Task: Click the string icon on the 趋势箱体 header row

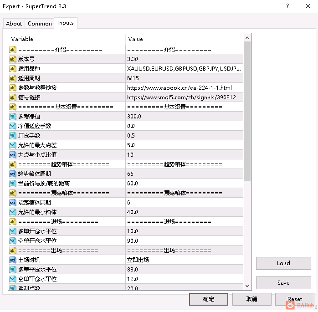Action: [x=12, y=164]
